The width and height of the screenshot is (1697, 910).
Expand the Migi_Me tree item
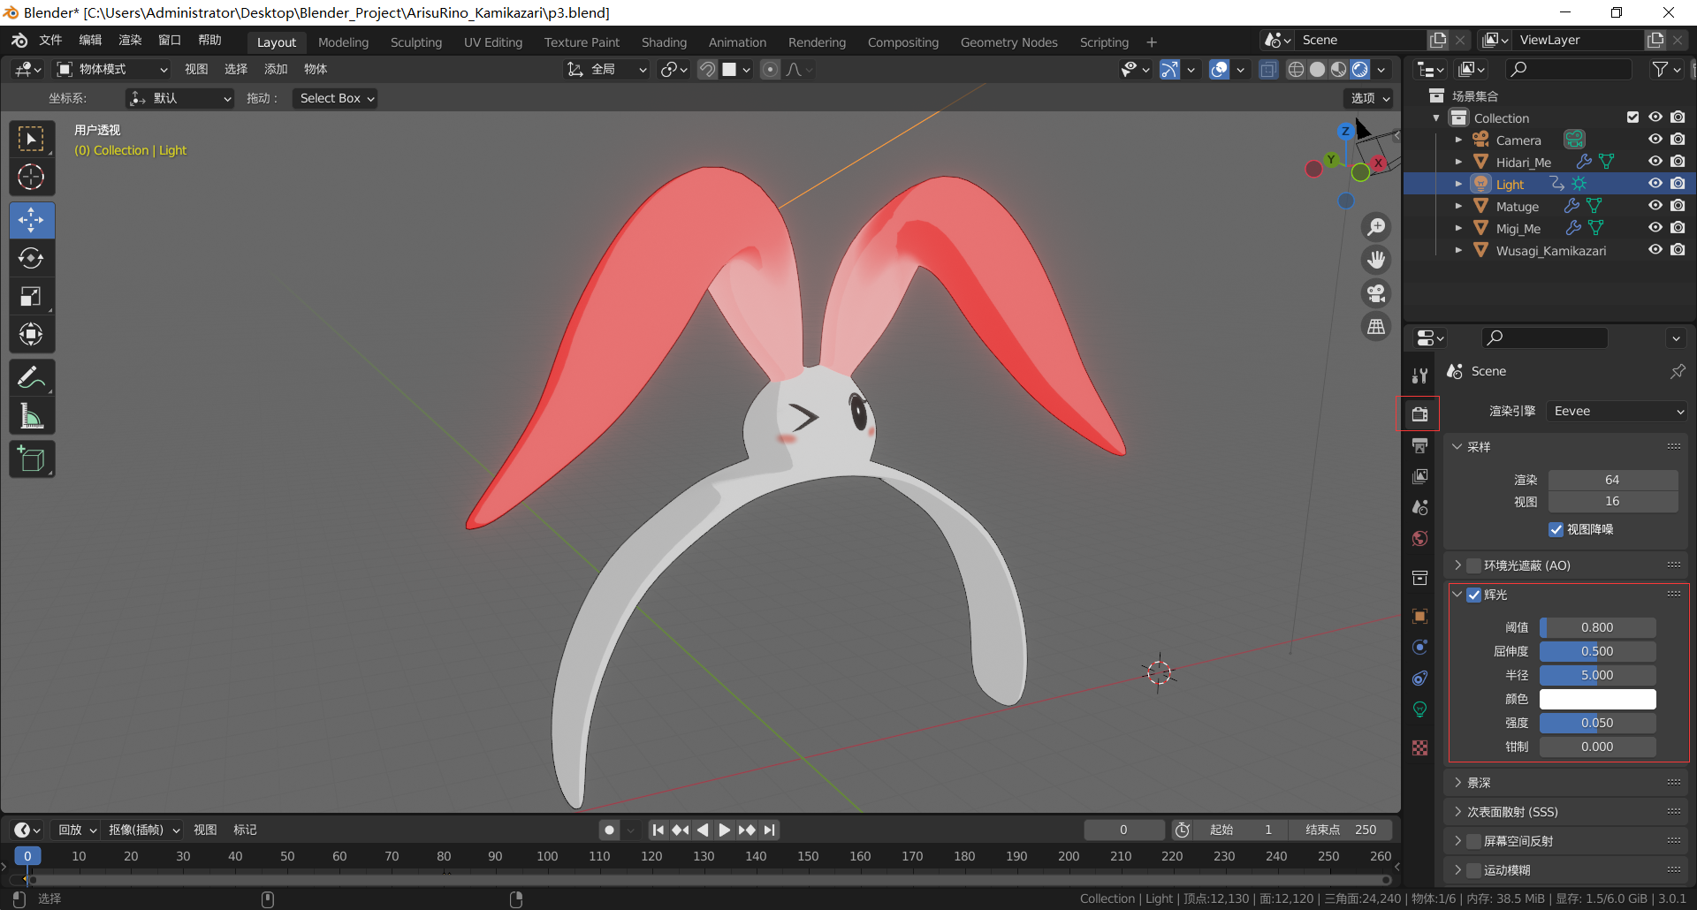tap(1458, 228)
